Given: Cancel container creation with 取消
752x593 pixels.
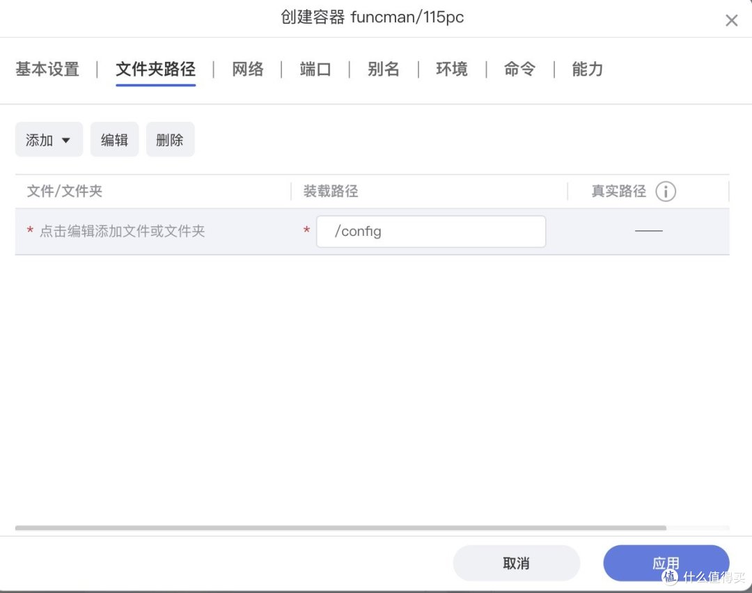Looking at the screenshot, I should tap(516, 563).
